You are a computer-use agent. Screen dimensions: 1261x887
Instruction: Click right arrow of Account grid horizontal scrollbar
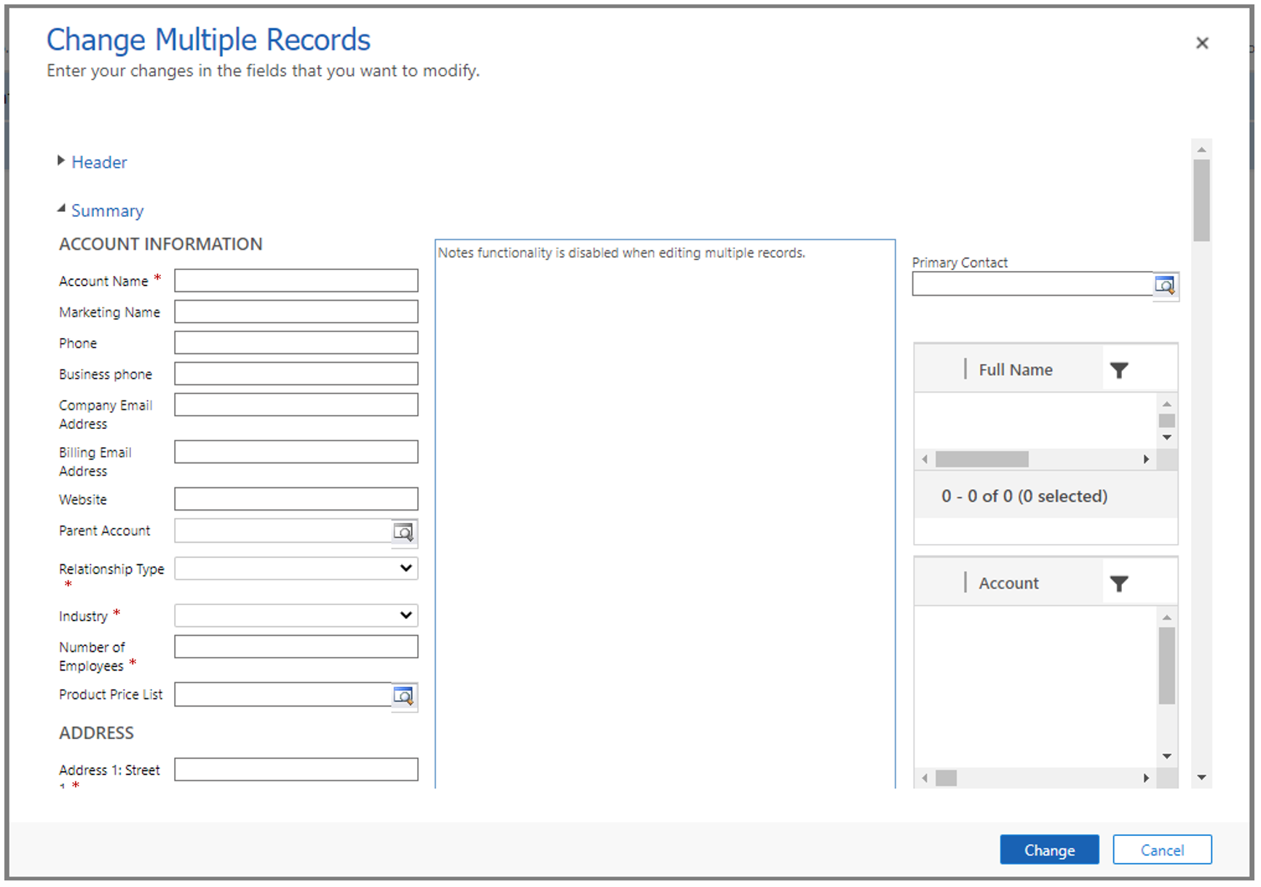click(x=1146, y=778)
